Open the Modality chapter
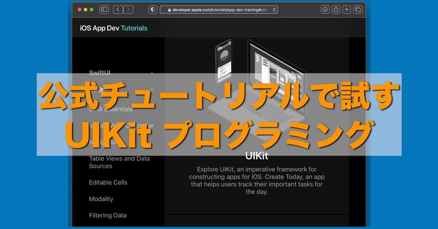Viewport: 438px width, 229px height. [101, 199]
